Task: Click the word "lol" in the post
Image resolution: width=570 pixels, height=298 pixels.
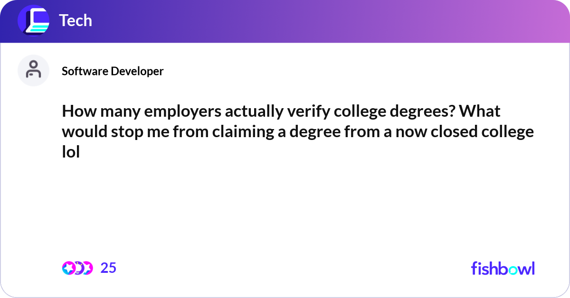Action: pyautogui.click(x=70, y=151)
